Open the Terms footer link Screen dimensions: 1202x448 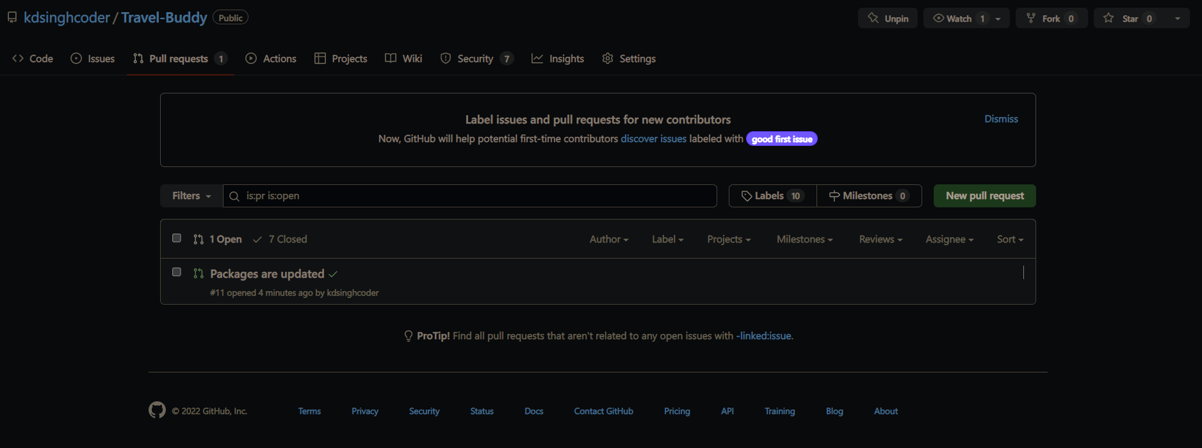(x=309, y=412)
